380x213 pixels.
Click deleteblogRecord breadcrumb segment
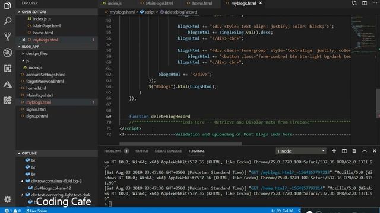pos(178,12)
